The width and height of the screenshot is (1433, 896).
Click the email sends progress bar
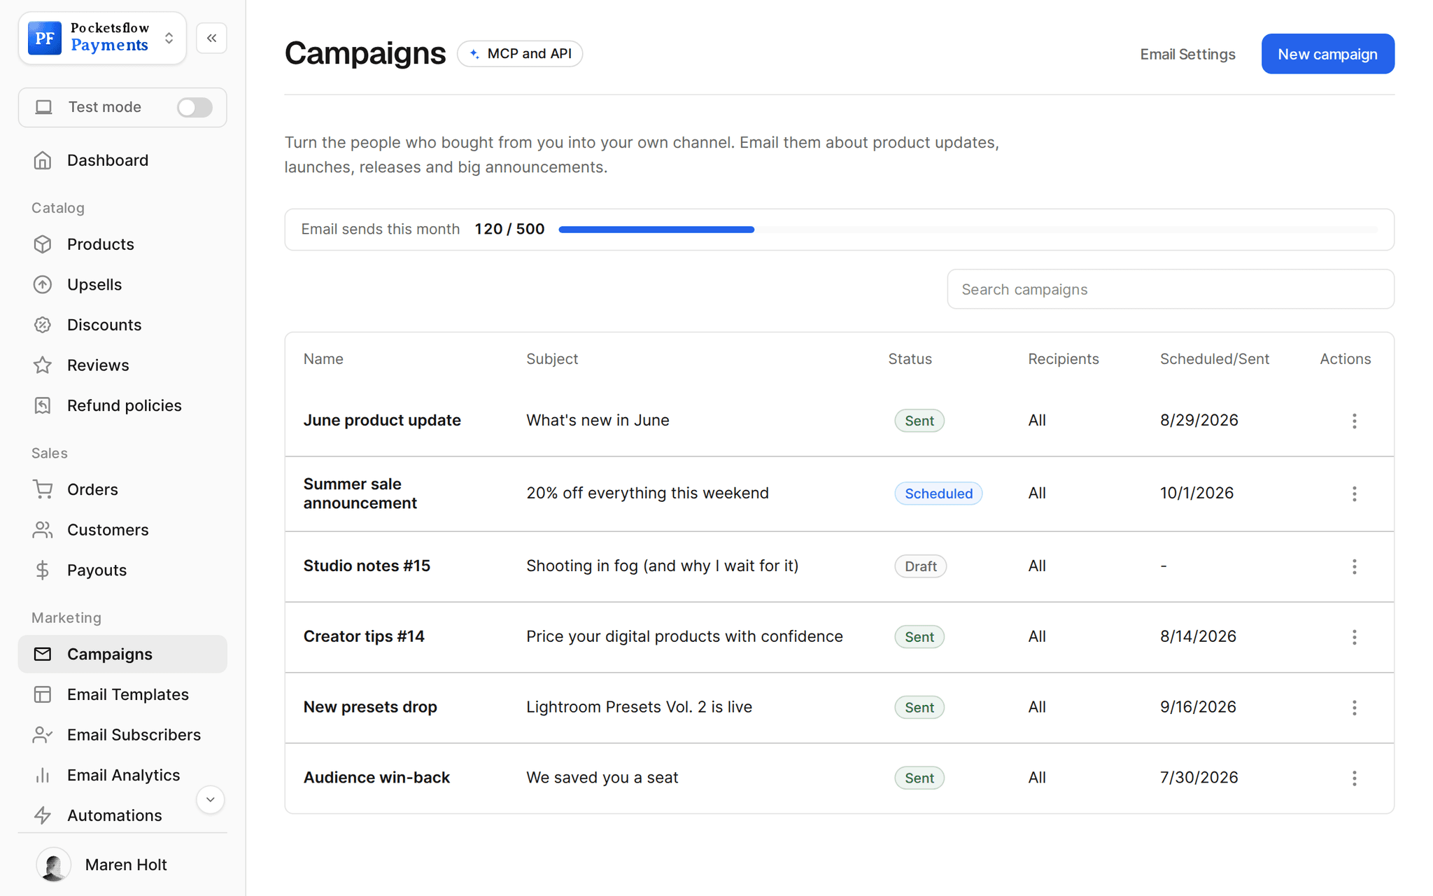(x=968, y=230)
